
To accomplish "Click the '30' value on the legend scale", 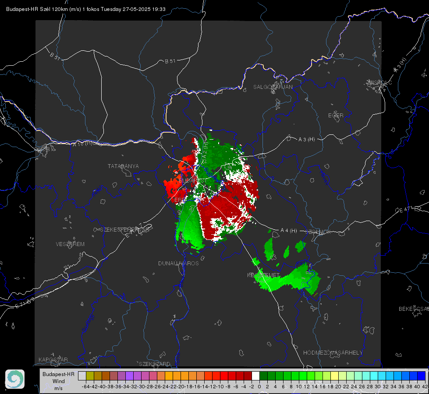I will 378,387.
